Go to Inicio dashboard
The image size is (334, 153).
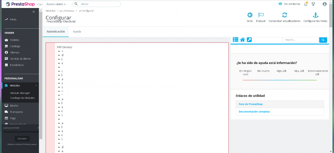coord(13,19)
